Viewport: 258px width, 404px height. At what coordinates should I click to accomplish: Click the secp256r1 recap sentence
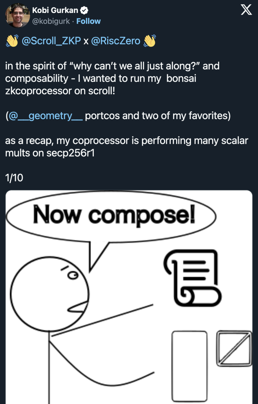[127, 147]
